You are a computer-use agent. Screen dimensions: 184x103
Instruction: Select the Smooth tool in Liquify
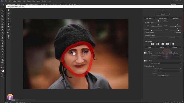click(x=9, y=16)
